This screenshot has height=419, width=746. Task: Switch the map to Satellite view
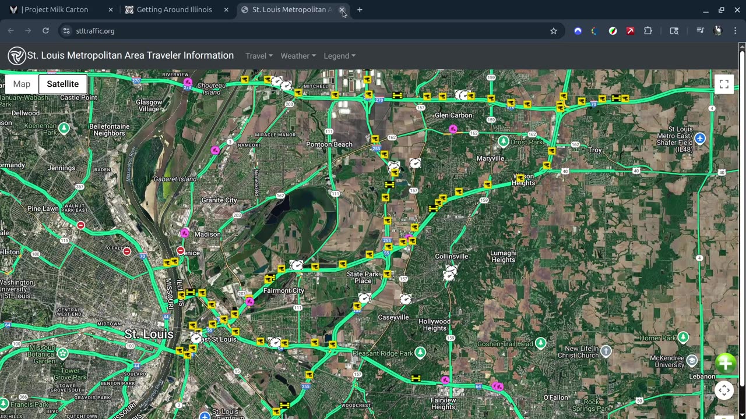pos(63,84)
